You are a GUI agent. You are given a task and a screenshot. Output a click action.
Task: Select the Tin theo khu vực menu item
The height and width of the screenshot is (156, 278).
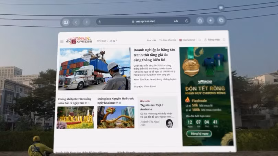(167, 40)
